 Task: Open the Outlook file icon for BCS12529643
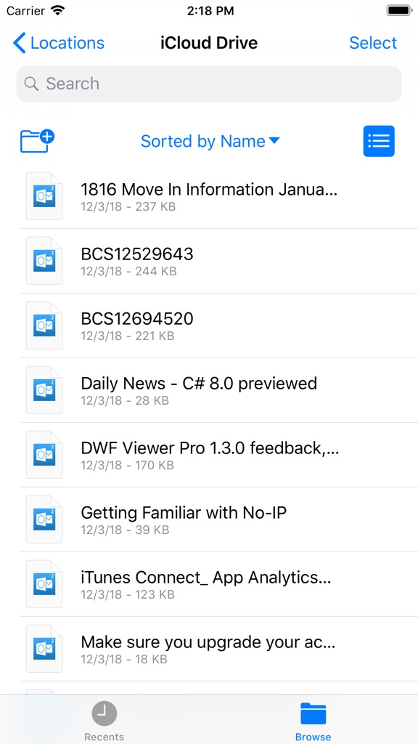[44, 261]
